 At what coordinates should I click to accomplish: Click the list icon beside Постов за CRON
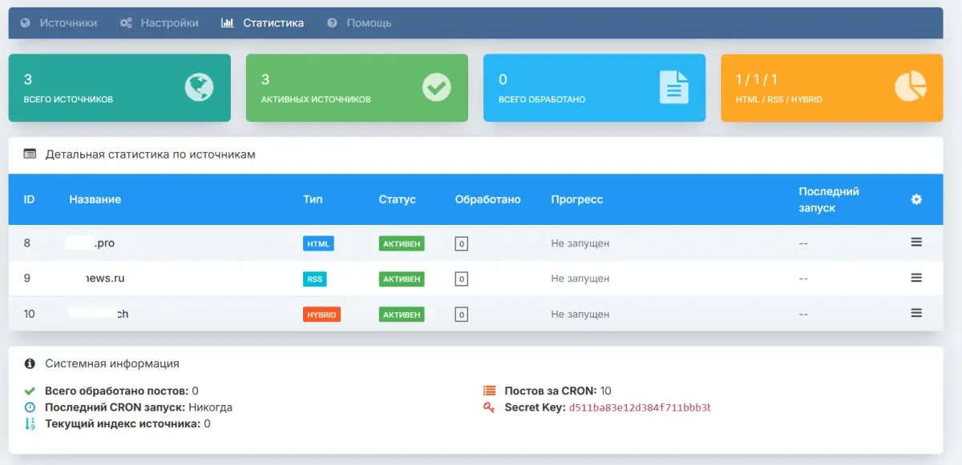[x=490, y=391]
